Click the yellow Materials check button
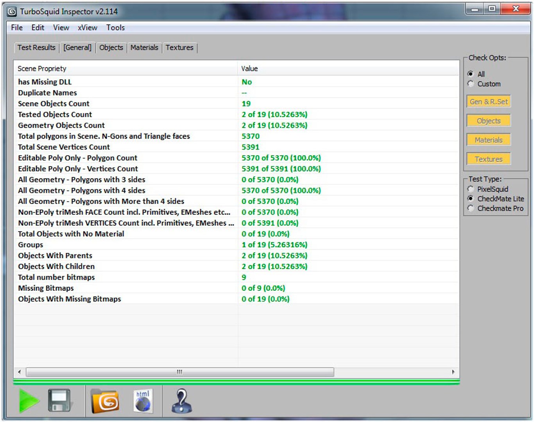 489,140
